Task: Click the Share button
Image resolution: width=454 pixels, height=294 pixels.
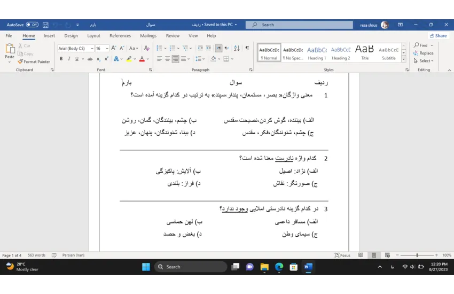Action: [x=438, y=36]
